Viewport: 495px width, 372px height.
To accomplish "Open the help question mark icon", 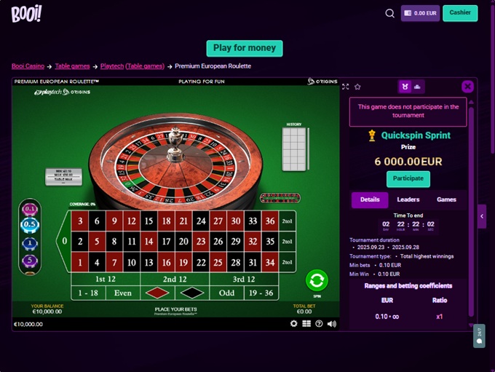I will click(319, 324).
